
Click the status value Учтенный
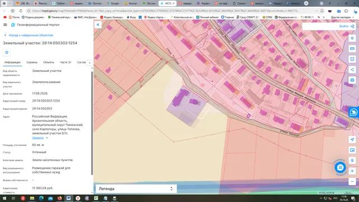[39, 152]
